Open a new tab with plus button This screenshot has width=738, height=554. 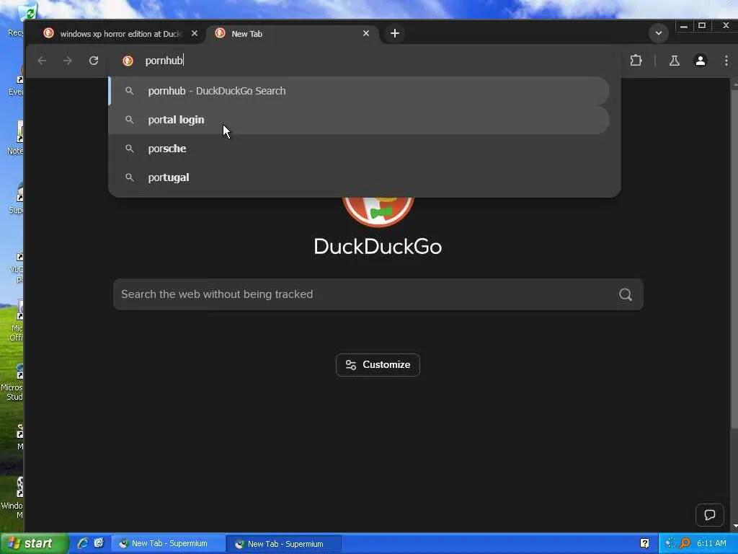pyautogui.click(x=395, y=33)
